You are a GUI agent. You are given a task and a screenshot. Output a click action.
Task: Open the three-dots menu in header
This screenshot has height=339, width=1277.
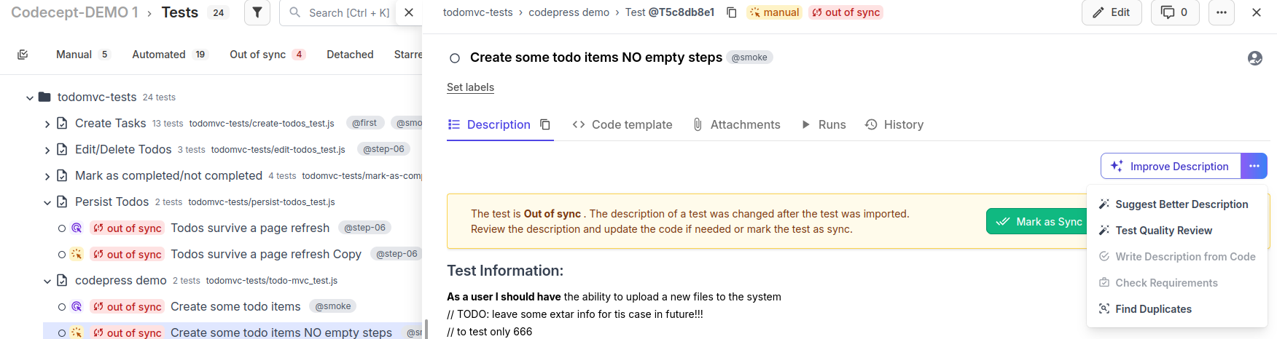pos(1222,12)
